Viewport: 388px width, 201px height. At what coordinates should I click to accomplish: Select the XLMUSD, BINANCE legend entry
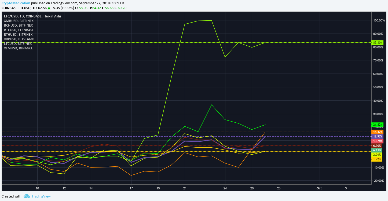19,48
